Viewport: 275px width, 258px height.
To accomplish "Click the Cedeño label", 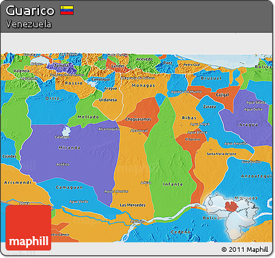I will pos(181,232).
